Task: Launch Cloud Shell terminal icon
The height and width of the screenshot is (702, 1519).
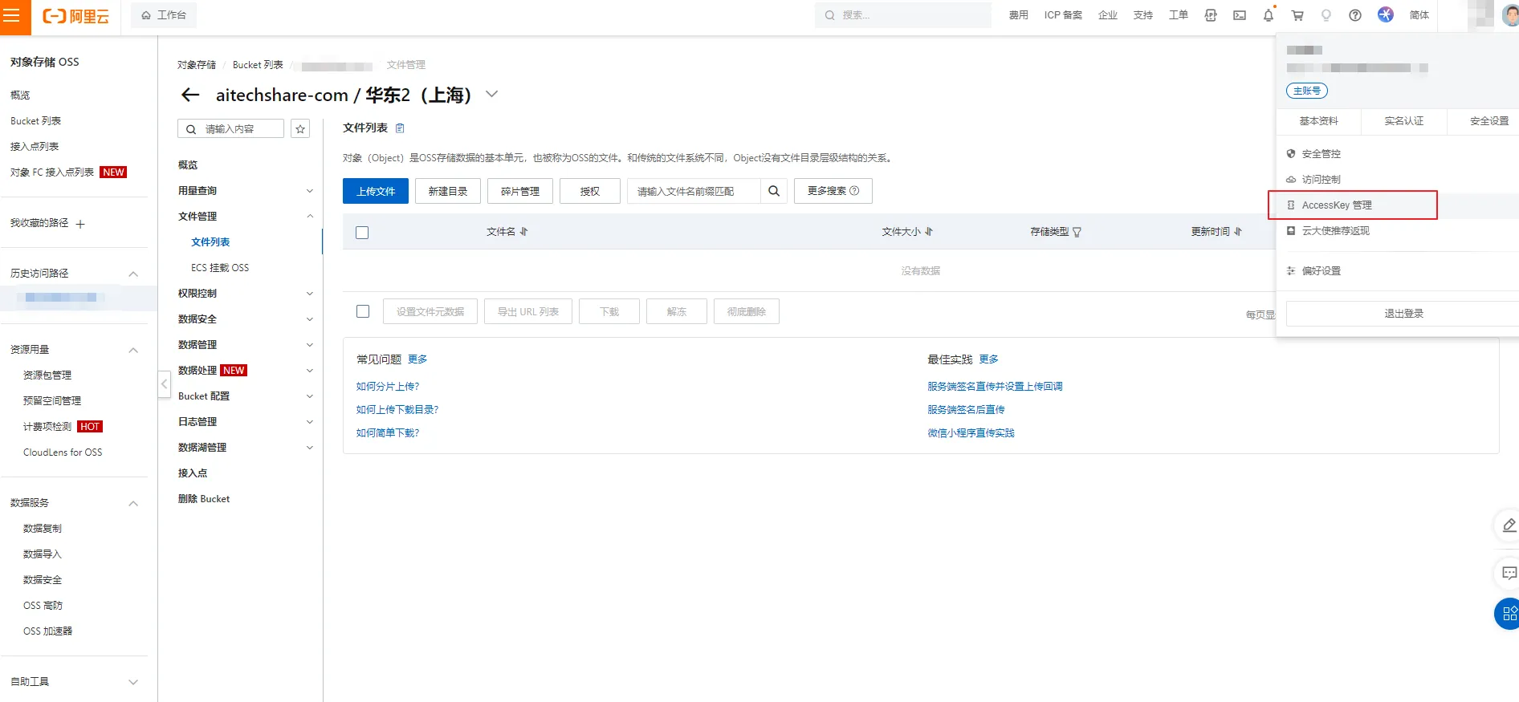Action: tap(1240, 15)
